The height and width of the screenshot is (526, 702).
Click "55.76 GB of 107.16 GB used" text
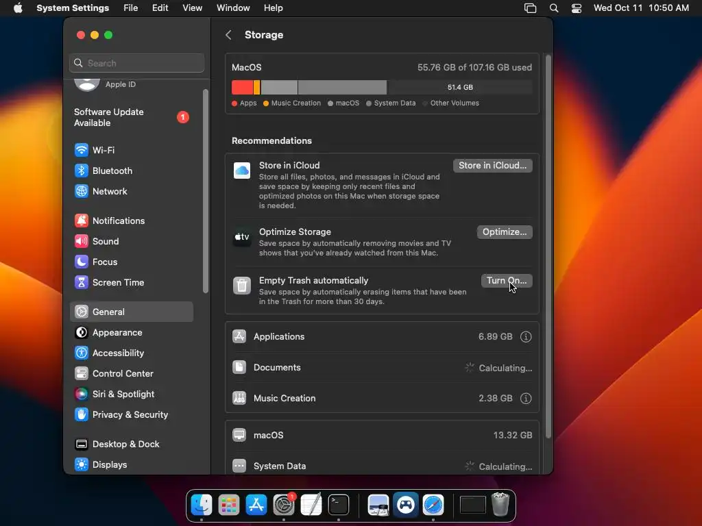[x=474, y=68]
